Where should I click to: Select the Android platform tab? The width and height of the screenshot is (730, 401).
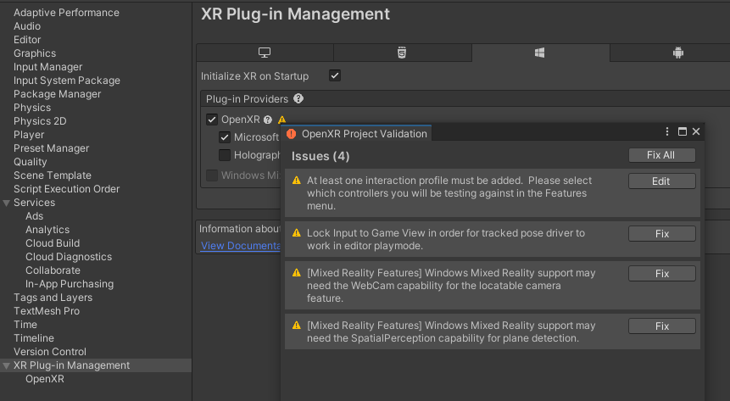(x=678, y=53)
